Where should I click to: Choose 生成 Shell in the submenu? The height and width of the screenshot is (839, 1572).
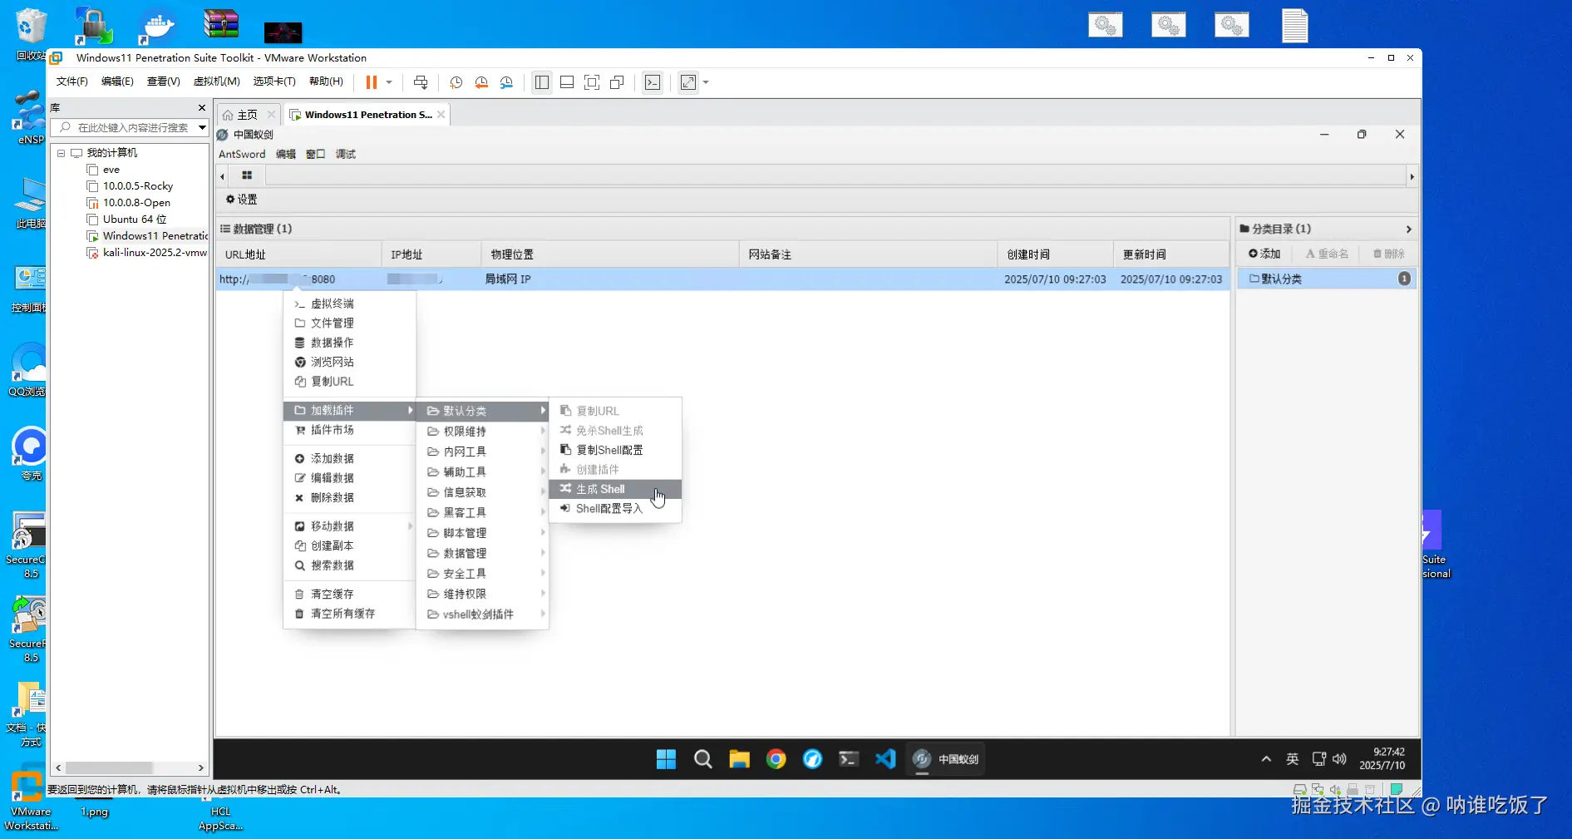615,489
